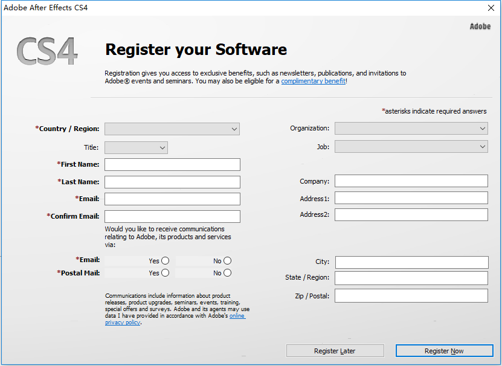Screen dimensions: 502x366
Task: Select Yes for Postal Mail communications
Action: click(165, 273)
